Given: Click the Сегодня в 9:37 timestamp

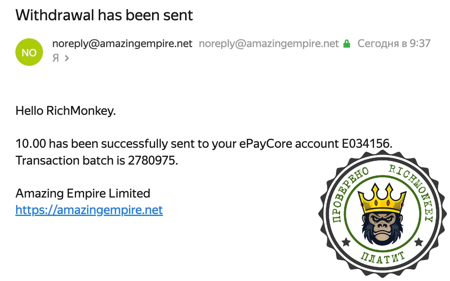Looking at the screenshot, I should (394, 44).
